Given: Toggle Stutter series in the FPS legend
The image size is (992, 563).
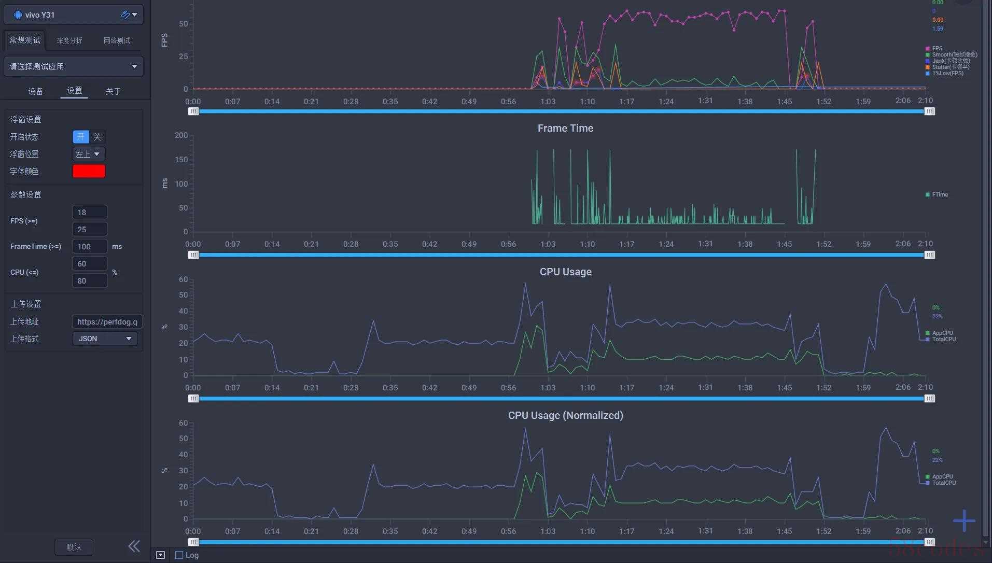Looking at the screenshot, I should coord(947,67).
